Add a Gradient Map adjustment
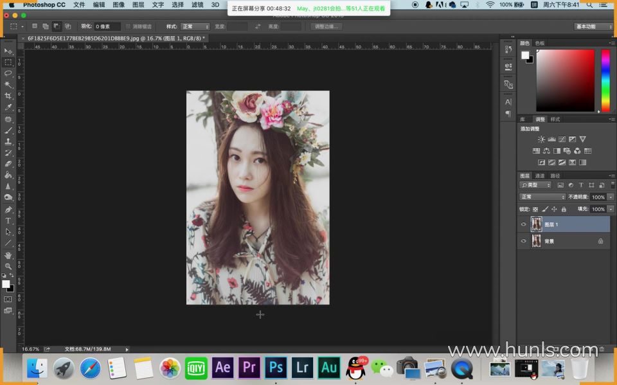The image size is (617, 385). [582, 162]
